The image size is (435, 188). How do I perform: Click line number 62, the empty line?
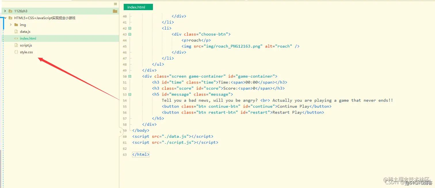[x=125, y=149]
